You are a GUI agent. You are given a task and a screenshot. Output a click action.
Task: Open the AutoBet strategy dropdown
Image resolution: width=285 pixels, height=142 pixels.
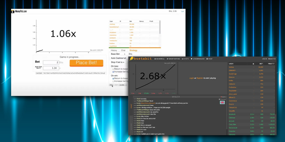[x=123, y=85]
